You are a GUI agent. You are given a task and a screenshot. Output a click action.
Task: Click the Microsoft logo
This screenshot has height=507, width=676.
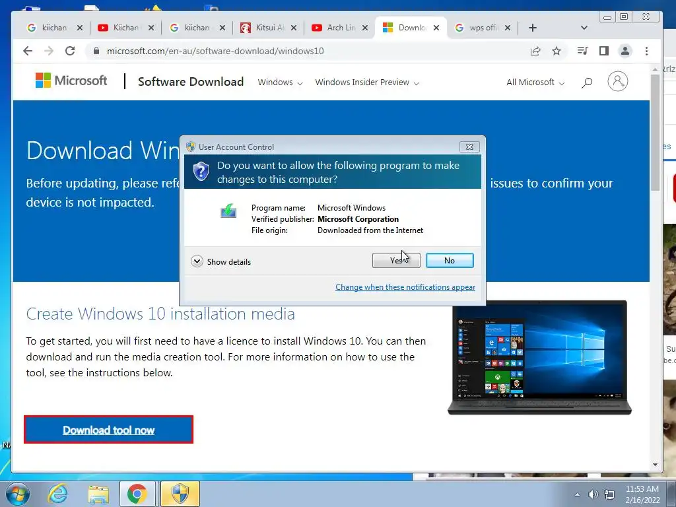[x=71, y=81]
